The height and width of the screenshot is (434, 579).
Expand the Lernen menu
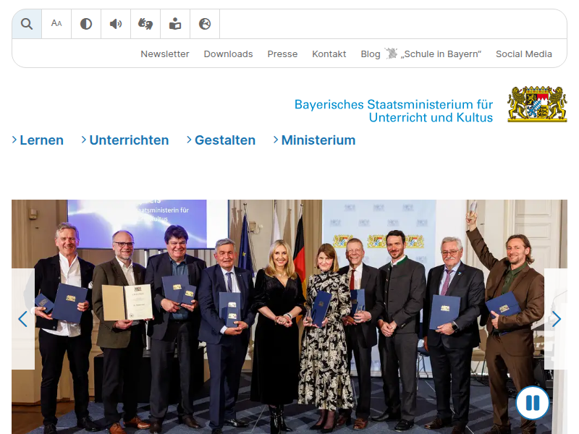tap(38, 140)
